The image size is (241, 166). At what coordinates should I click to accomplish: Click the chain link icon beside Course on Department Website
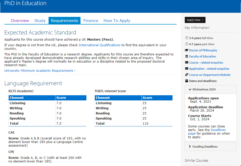point(187,75)
